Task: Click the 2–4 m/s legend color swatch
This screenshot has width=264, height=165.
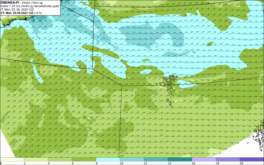Action: click(36, 159)
